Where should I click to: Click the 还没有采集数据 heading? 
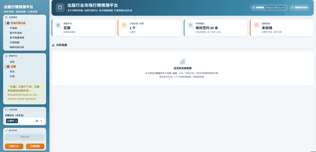tap(182, 68)
